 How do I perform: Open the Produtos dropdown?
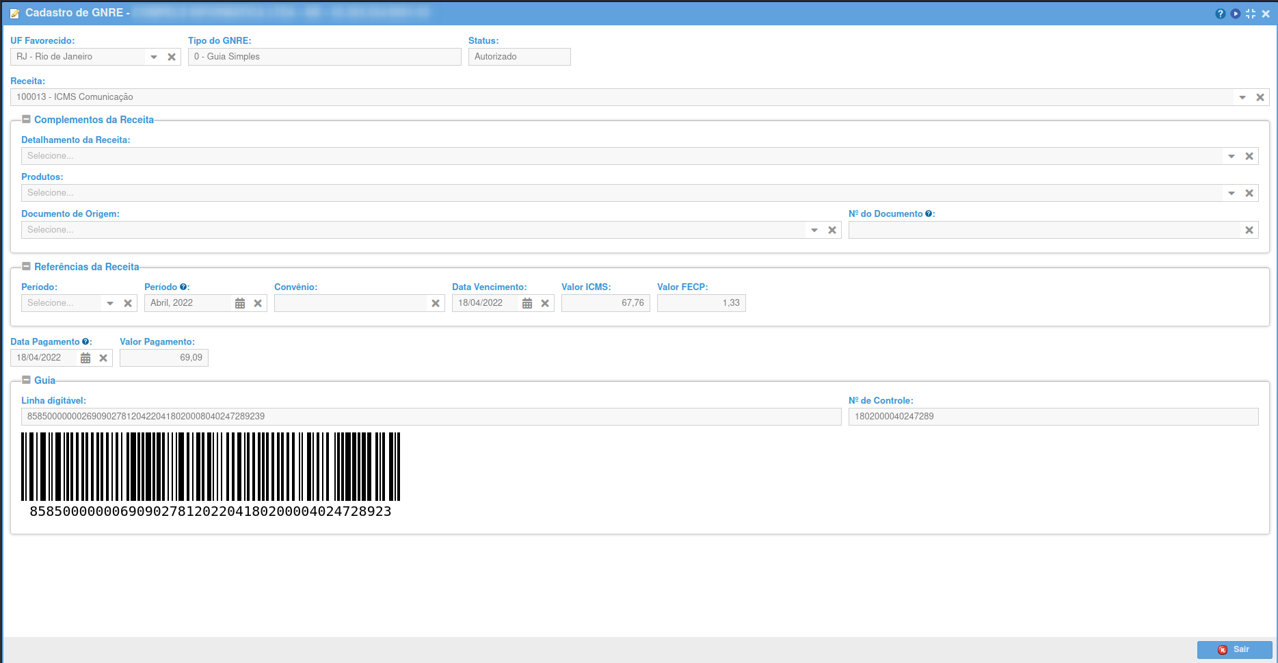coord(1232,193)
